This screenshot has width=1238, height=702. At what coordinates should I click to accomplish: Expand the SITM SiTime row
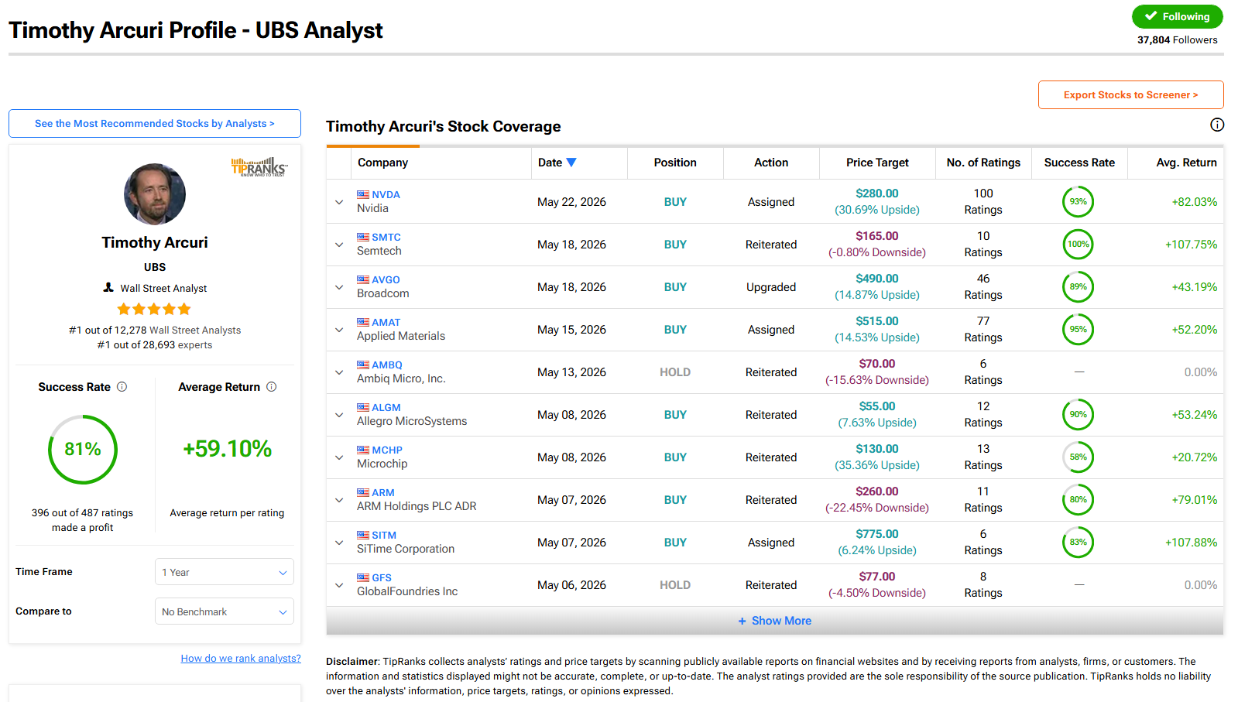339,543
